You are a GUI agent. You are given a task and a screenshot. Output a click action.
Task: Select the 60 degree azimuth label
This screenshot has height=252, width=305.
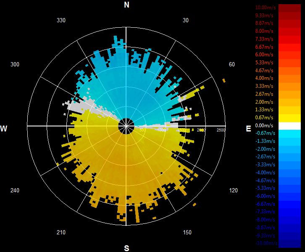231,64
